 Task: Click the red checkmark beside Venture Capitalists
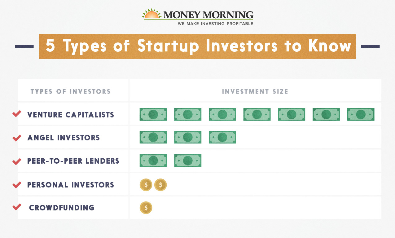point(17,114)
